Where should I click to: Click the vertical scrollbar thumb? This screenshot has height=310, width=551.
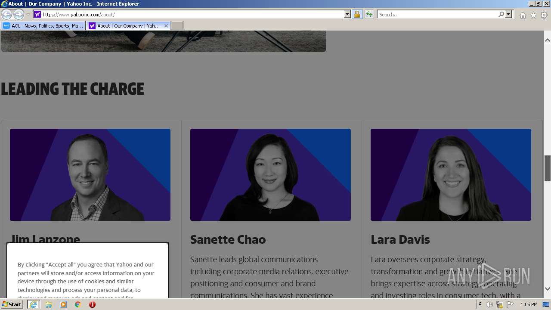[x=548, y=168]
